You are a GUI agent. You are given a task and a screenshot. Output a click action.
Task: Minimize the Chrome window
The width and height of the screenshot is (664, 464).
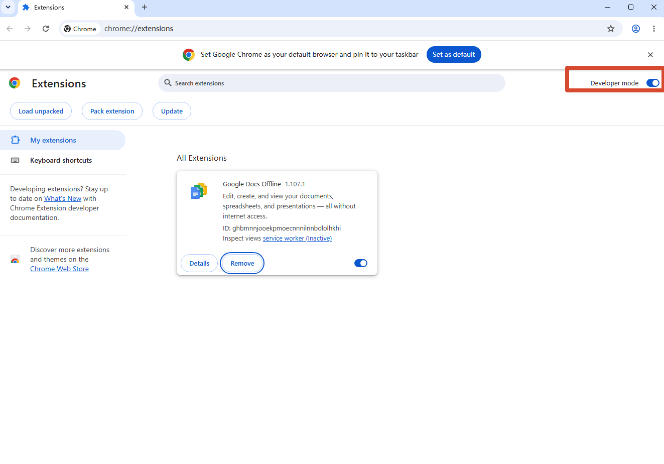608,7
